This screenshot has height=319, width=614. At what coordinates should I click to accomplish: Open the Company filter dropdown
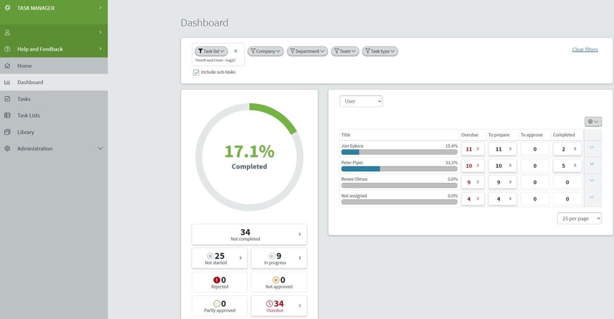[x=265, y=51]
